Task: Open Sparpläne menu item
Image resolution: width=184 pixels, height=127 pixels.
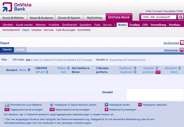Action: [x=85, y=25]
